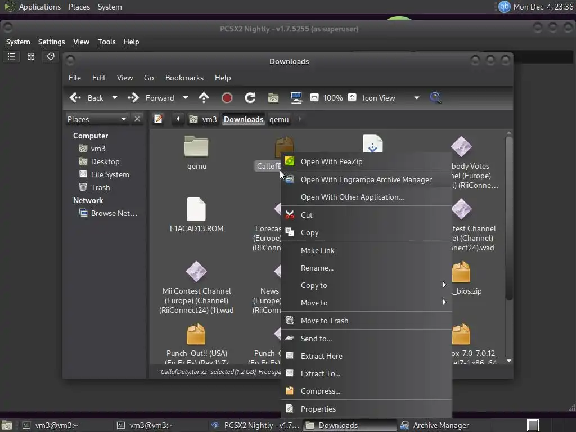Open Trash in Places sidebar
Image resolution: width=576 pixels, height=432 pixels.
point(100,187)
